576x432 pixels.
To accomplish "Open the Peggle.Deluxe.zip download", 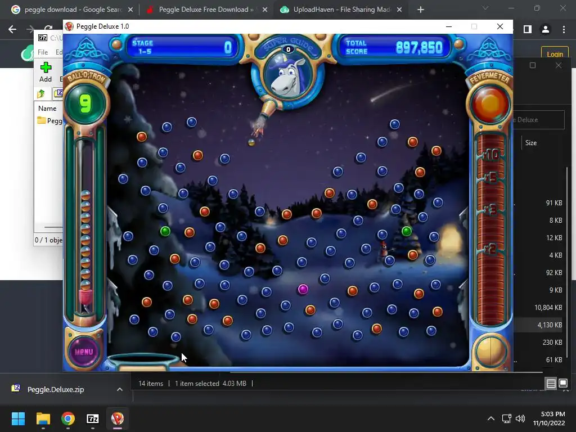I will point(56,389).
